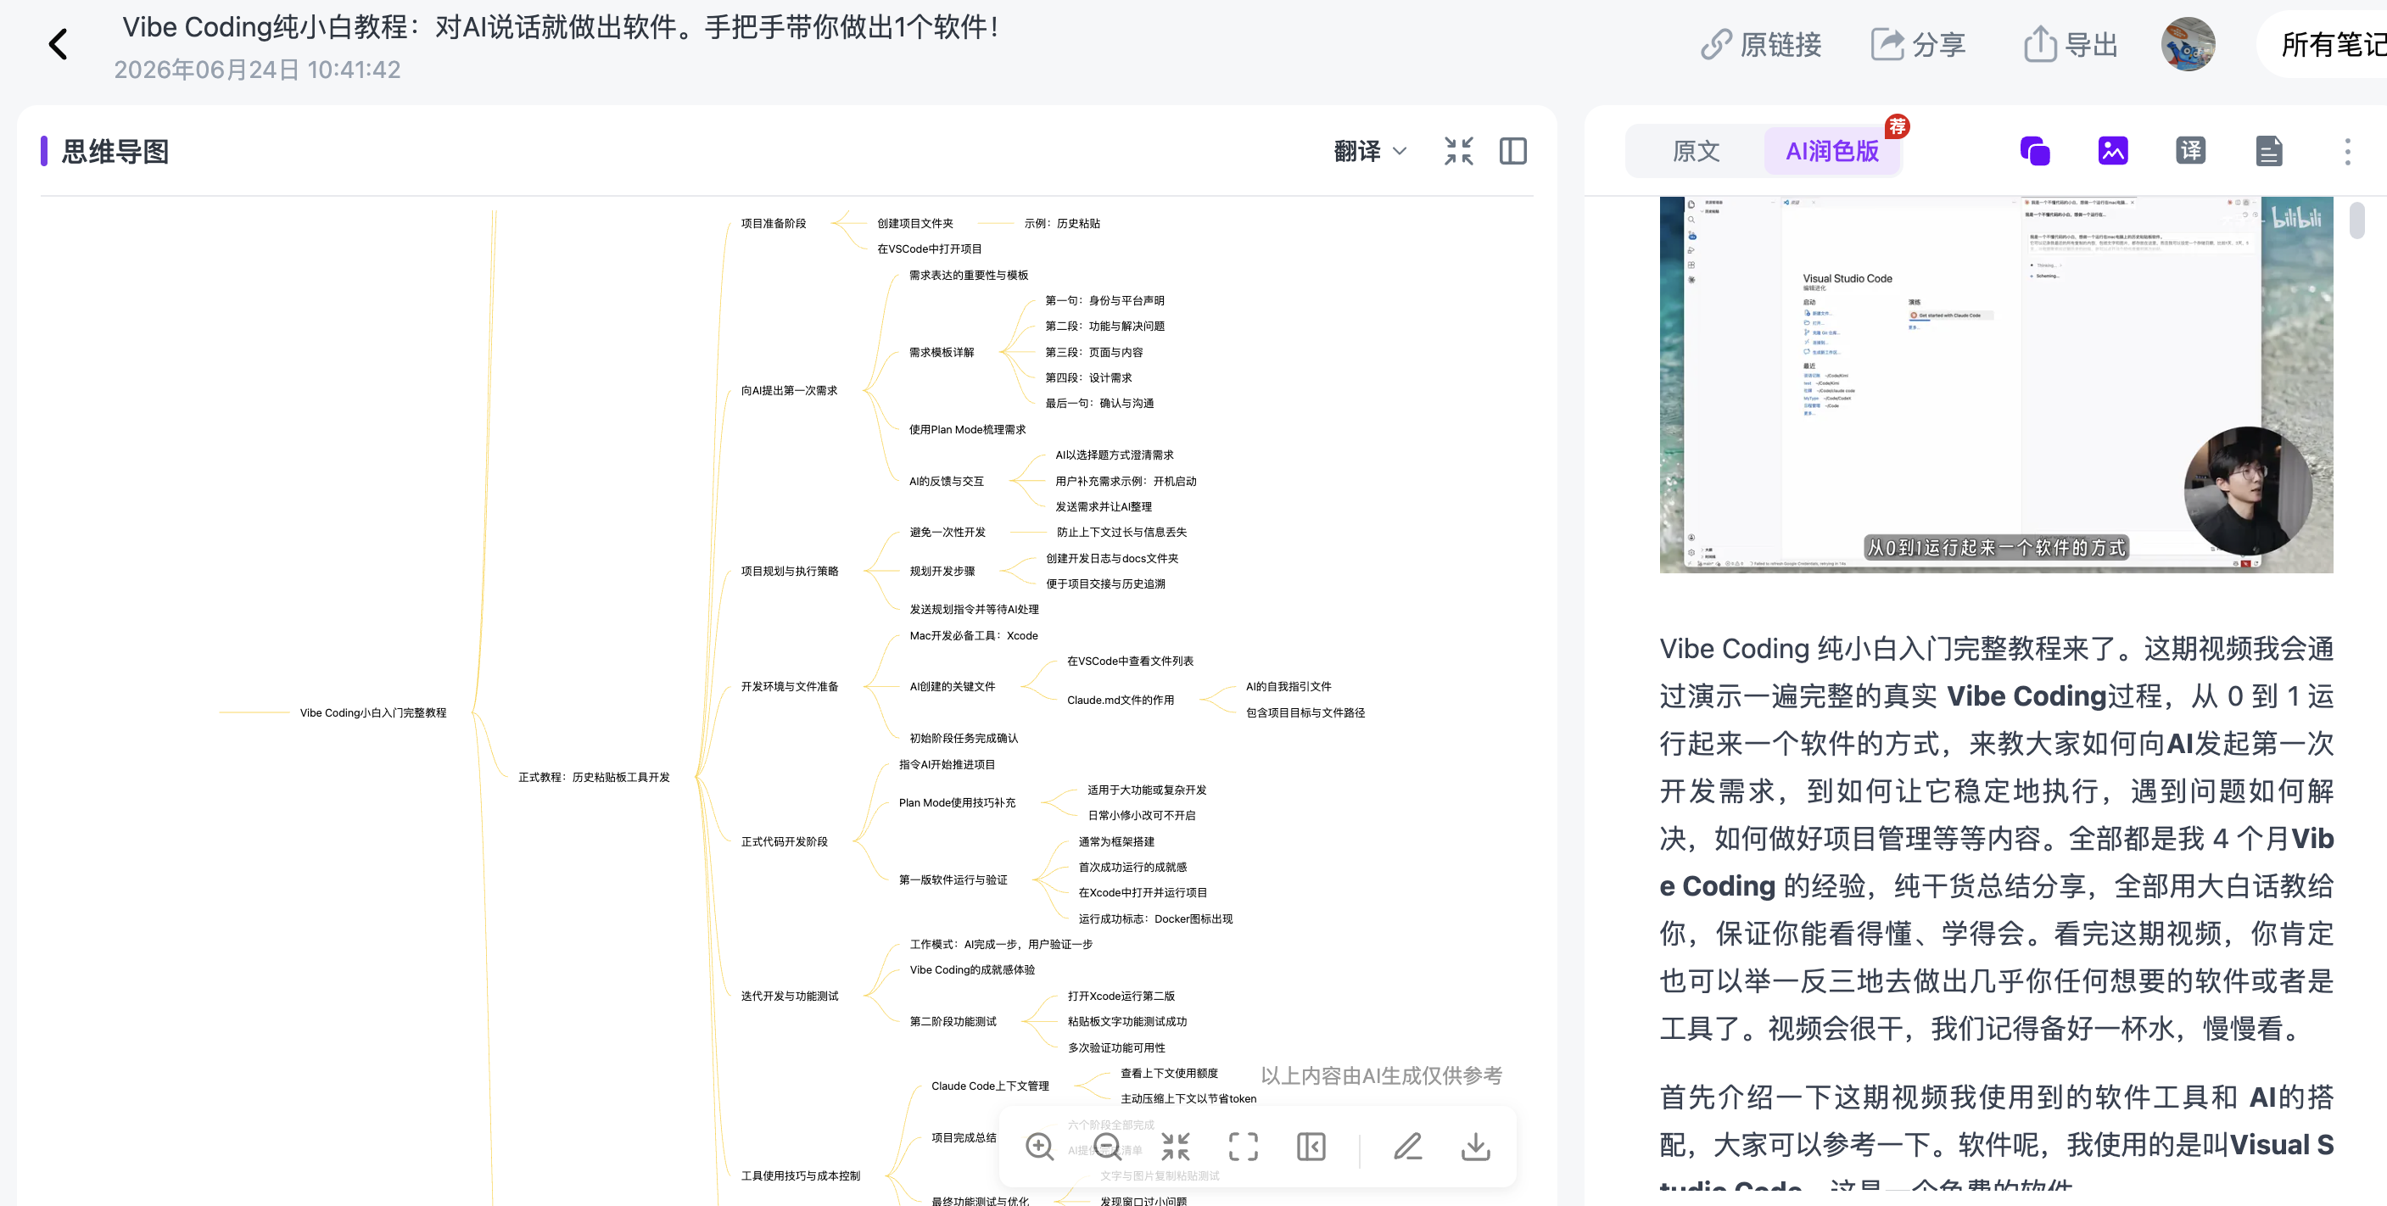Screen dimensions: 2387x1206
Task: Click the text 示例：历史粘贴
Action: point(1061,223)
